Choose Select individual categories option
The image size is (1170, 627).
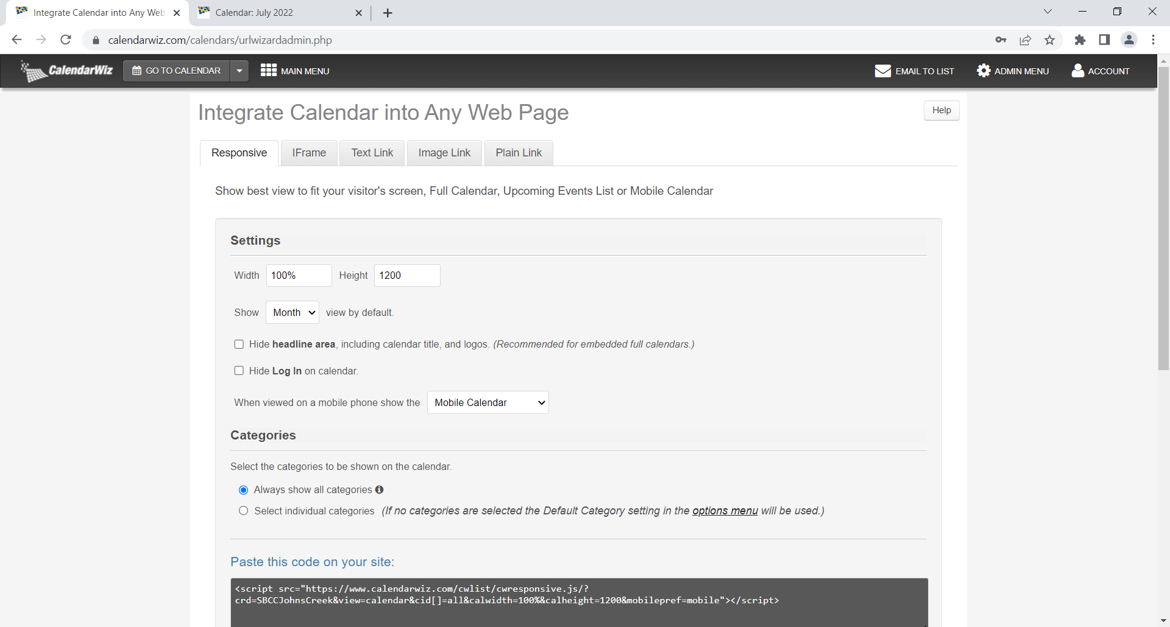click(x=244, y=511)
